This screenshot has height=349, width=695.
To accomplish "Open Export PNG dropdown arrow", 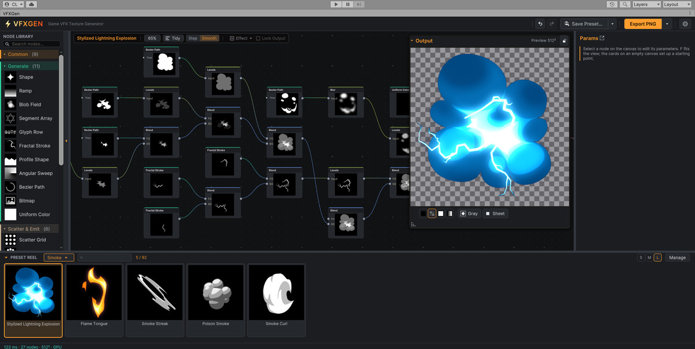I will [667, 24].
